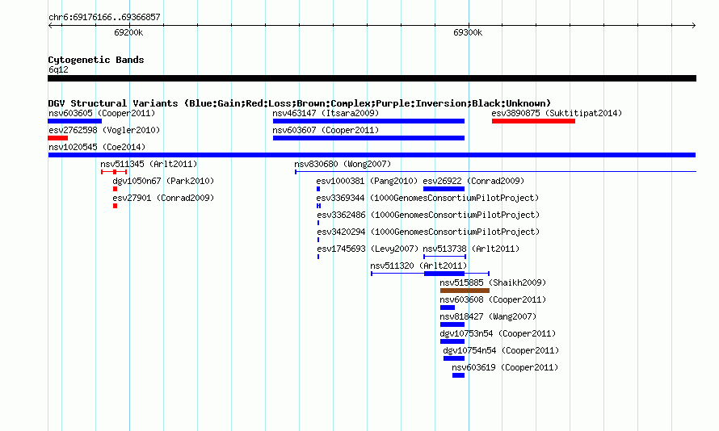Click the esv27901 (Conrad2009) label
719x431 pixels.
pyautogui.click(x=163, y=198)
